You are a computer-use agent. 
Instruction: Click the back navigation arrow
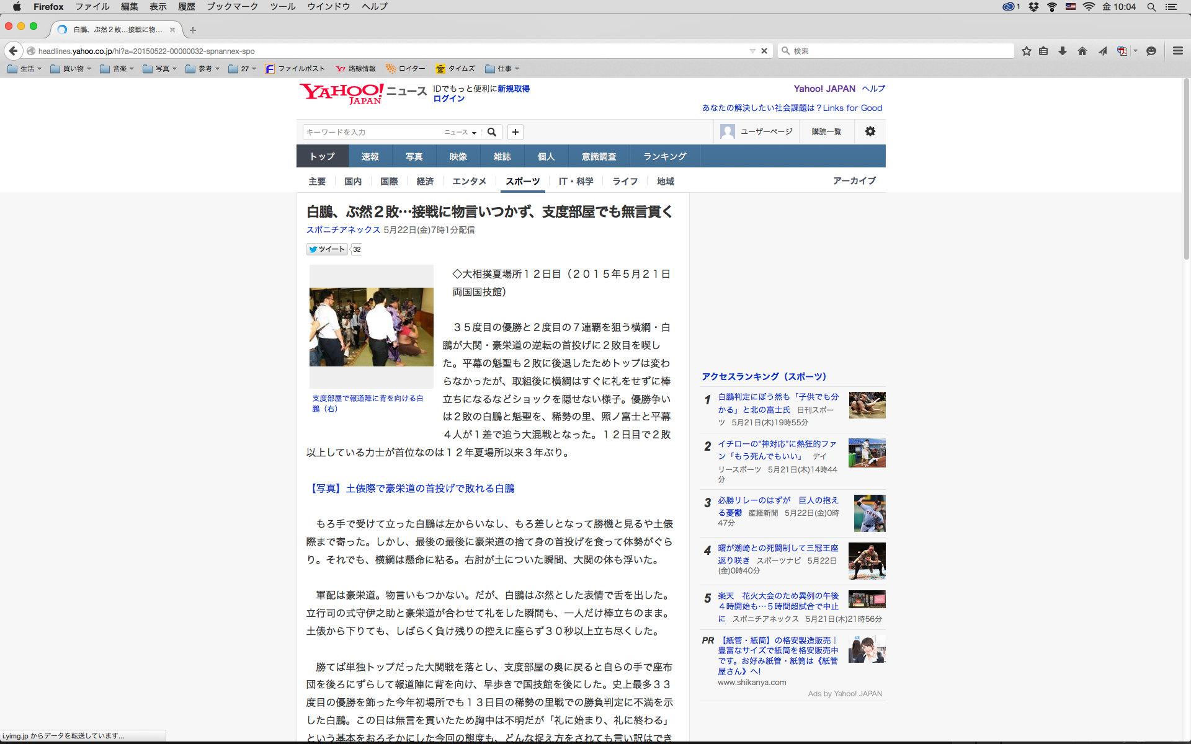pyautogui.click(x=13, y=51)
